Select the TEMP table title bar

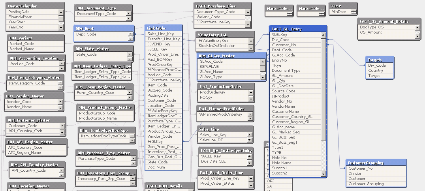[x=343, y=6]
